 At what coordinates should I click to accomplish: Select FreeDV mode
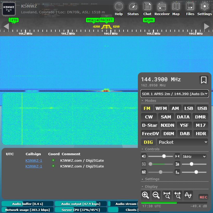tap(151, 134)
